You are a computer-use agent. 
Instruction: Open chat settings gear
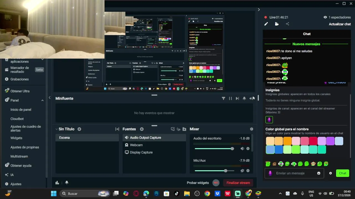click(330, 173)
